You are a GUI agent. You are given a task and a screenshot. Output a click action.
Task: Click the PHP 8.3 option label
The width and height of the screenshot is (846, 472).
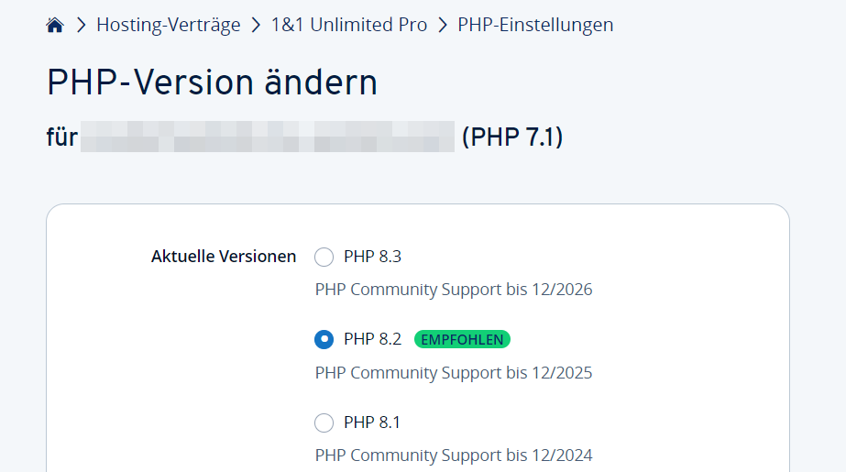click(x=372, y=257)
